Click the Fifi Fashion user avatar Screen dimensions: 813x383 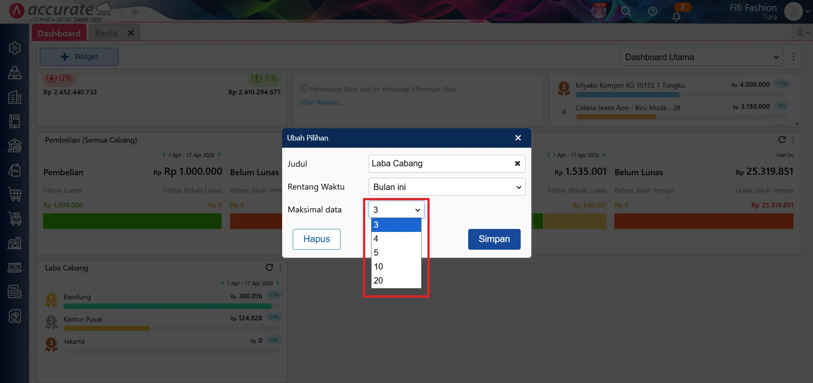793,11
